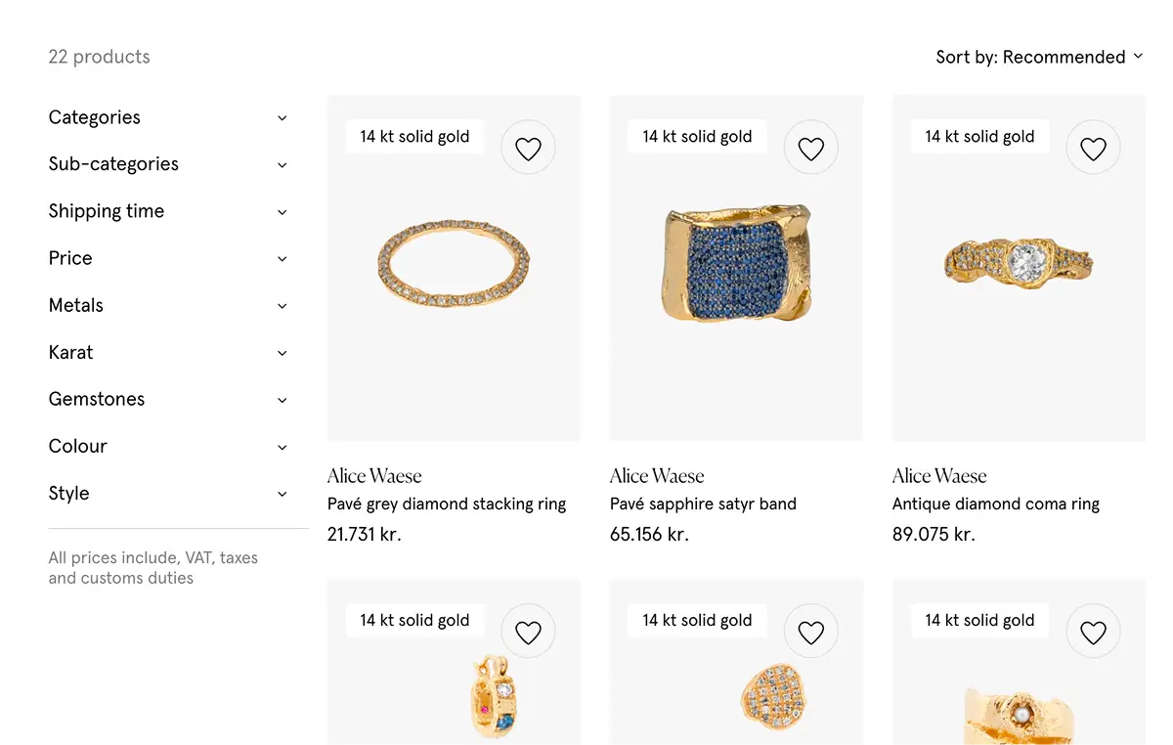
Task: Expand the Categories filter
Action: [x=168, y=117]
